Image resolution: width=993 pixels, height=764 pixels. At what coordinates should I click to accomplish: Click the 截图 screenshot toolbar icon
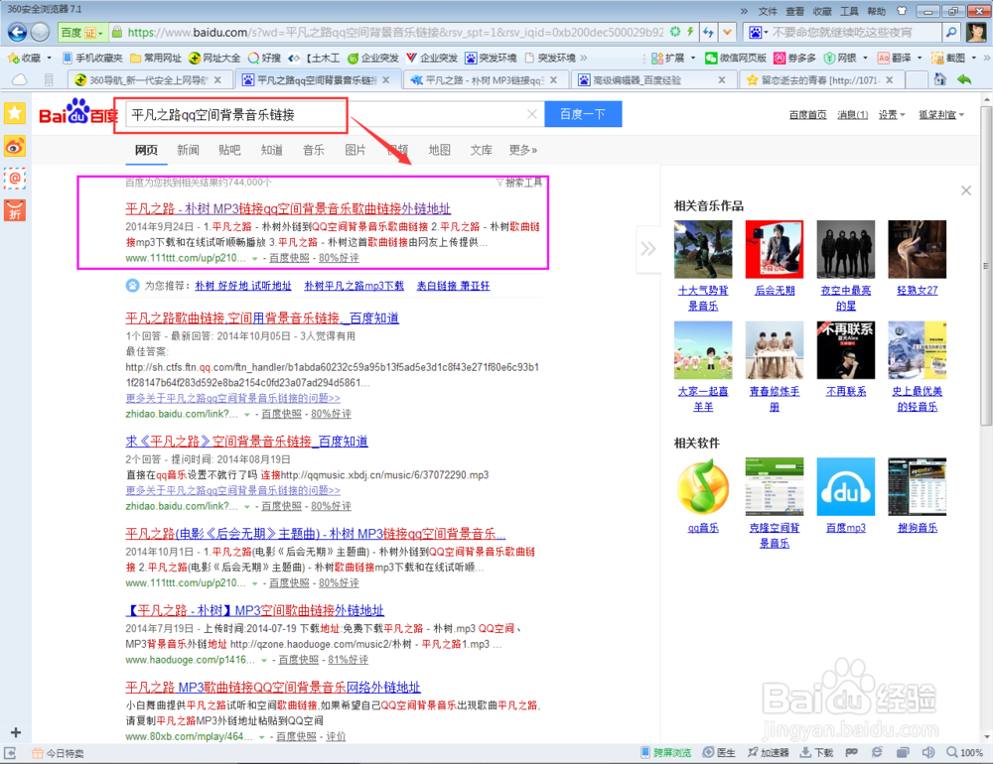click(x=948, y=58)
